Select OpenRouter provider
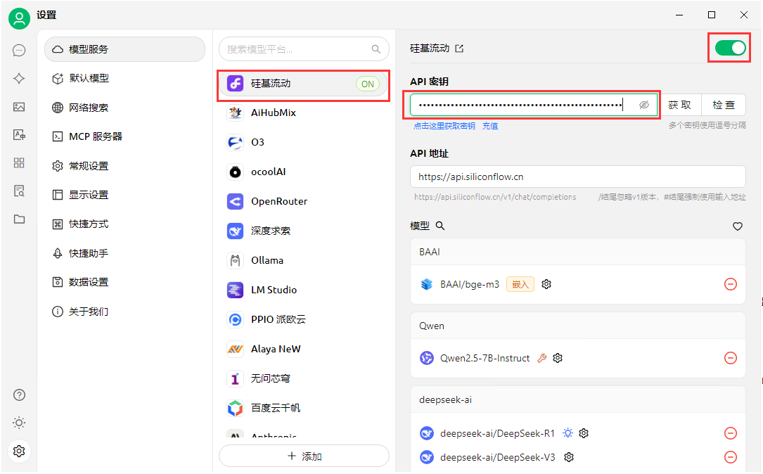 (x=304, y=201)
